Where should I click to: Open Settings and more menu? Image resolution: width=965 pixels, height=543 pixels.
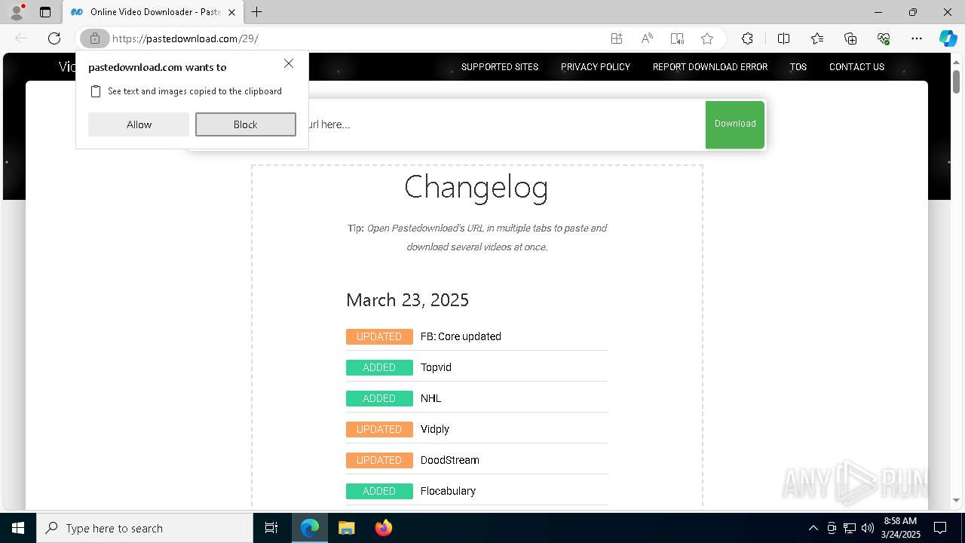(917, 38)
